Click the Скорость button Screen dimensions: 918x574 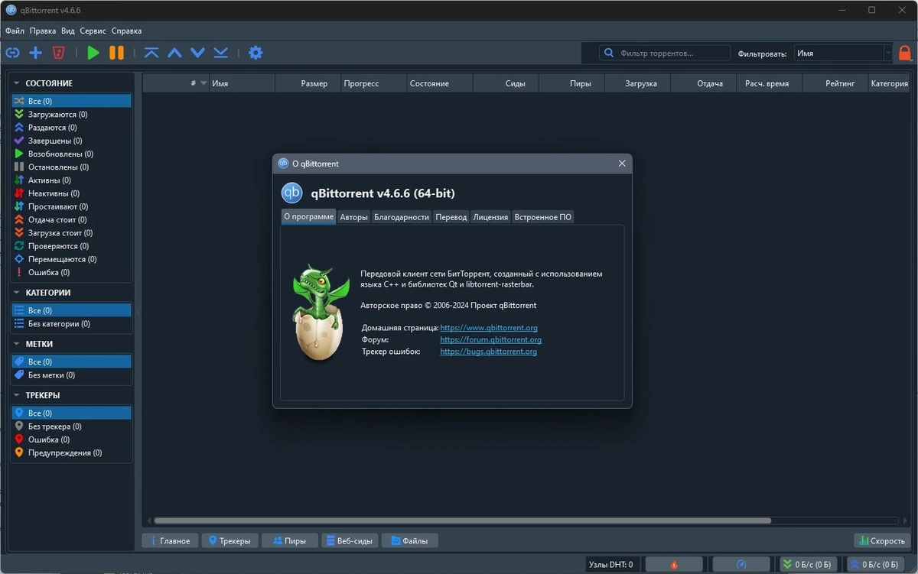(883, 540)
